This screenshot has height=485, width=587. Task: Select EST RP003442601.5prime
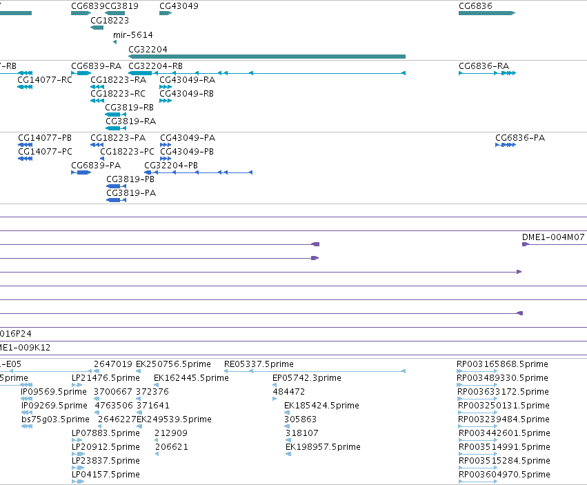505,433
